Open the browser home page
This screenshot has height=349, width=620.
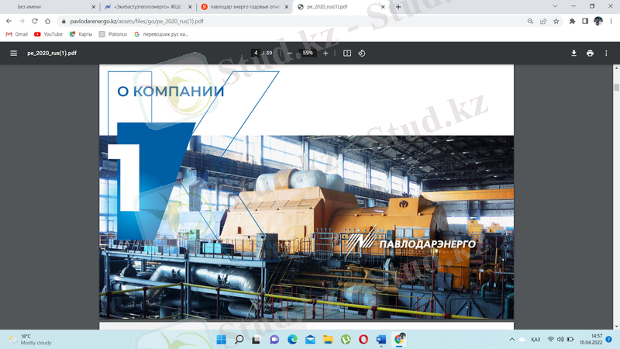tap(47, 21)
